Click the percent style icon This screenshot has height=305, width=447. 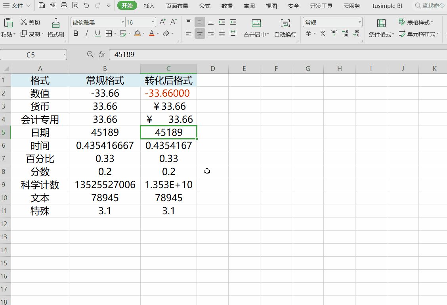[323, 34]
